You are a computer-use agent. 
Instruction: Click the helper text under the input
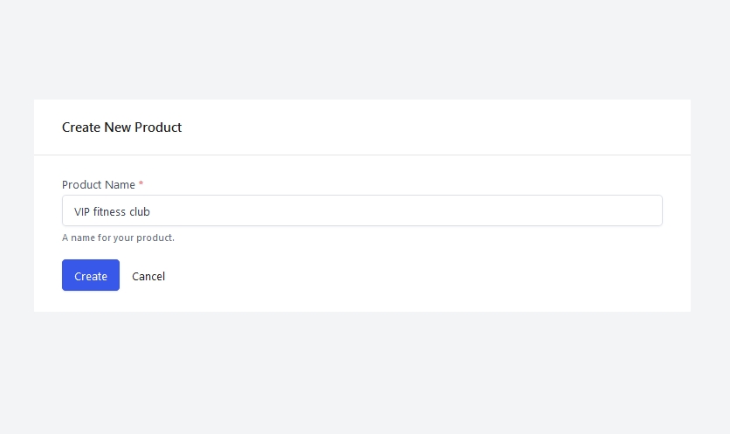pos(118,238)
